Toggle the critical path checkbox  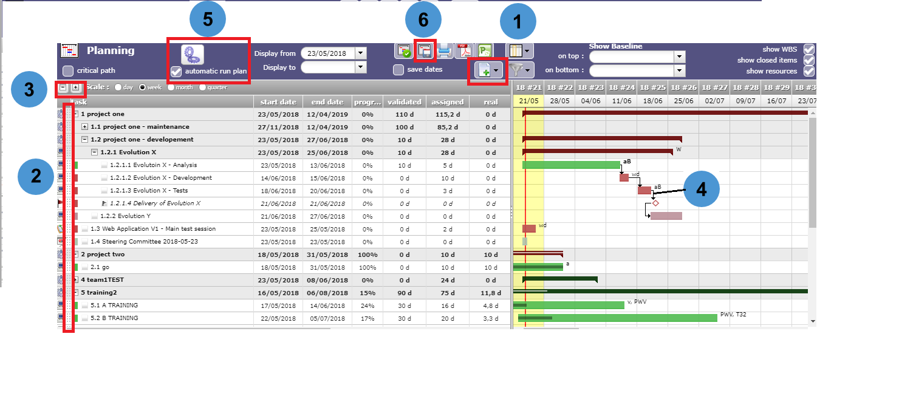68,70
